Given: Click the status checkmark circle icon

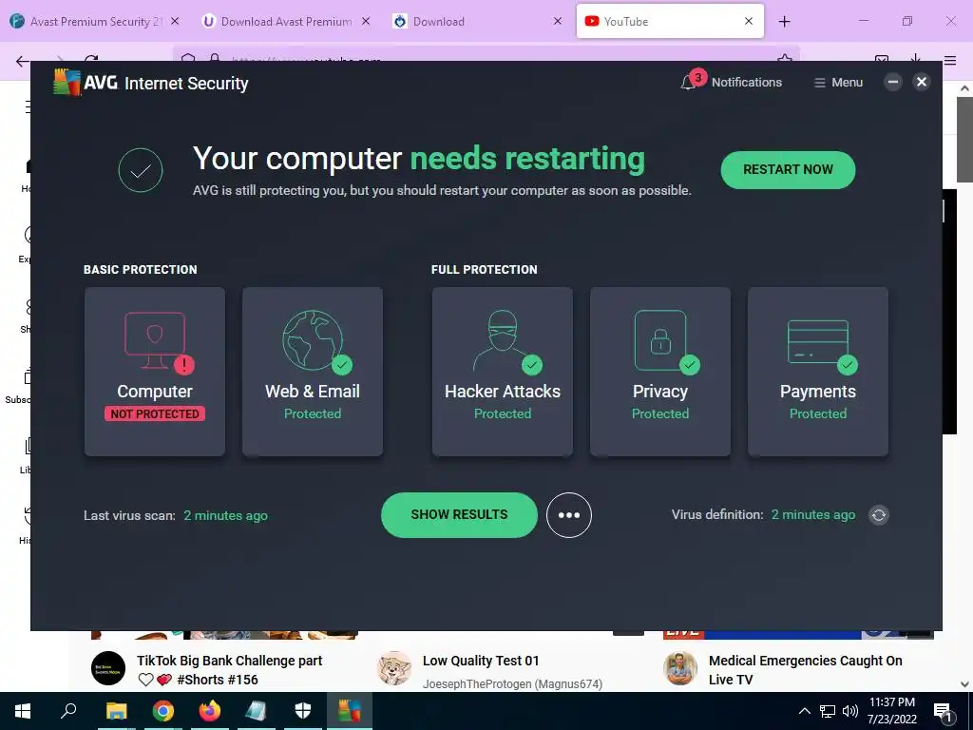Looking at the screenshot, I should point(141,170).
